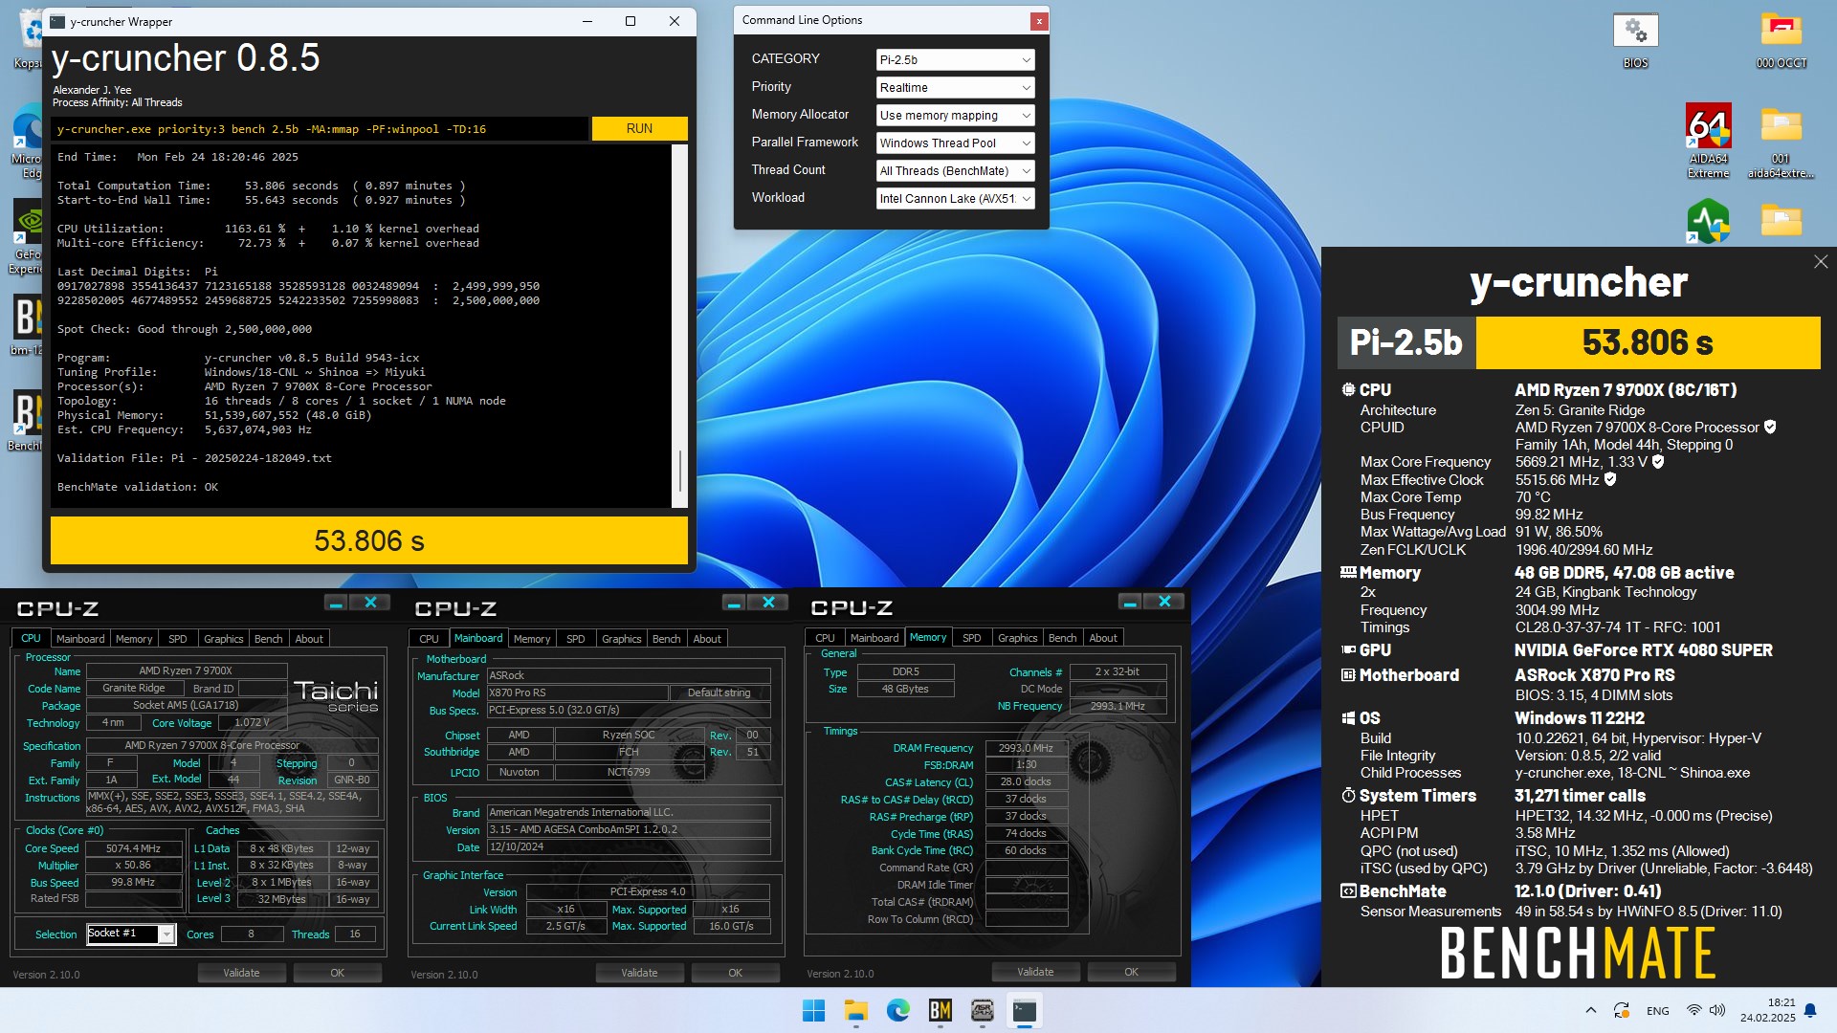
Task: Show hidden system tray icons
Action: tap(1590, 1010)
